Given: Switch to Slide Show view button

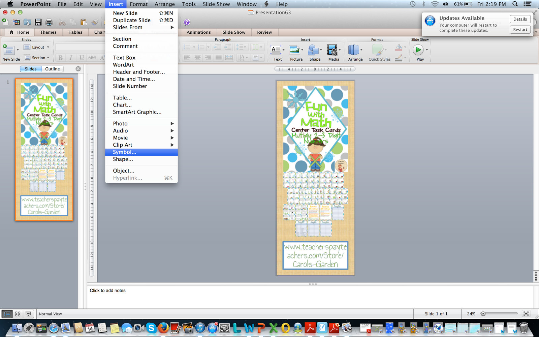Looking at the screenshot, I should tap(29, 314).
